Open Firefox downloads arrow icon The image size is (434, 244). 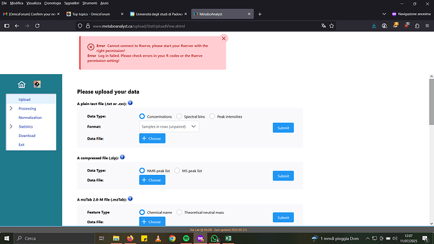pos(374,26)
